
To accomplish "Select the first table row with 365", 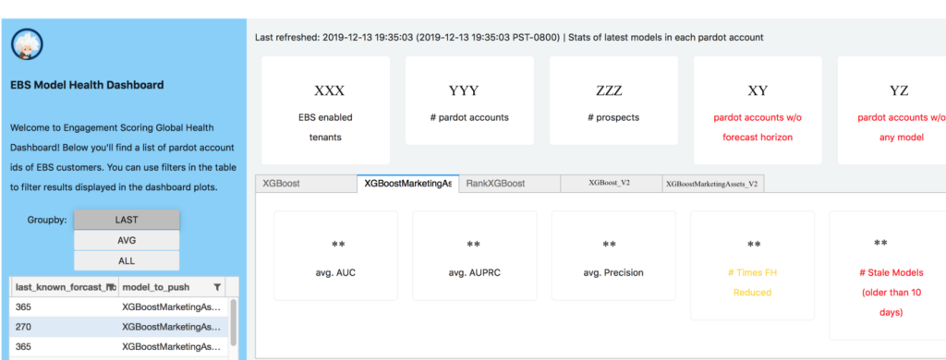I will tap(119, 307).
